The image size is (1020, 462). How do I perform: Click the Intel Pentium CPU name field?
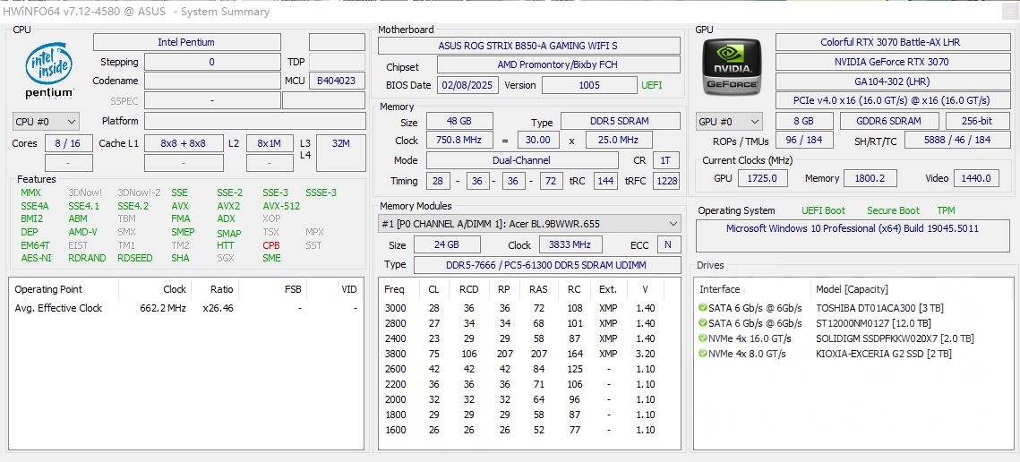(186, 42)
